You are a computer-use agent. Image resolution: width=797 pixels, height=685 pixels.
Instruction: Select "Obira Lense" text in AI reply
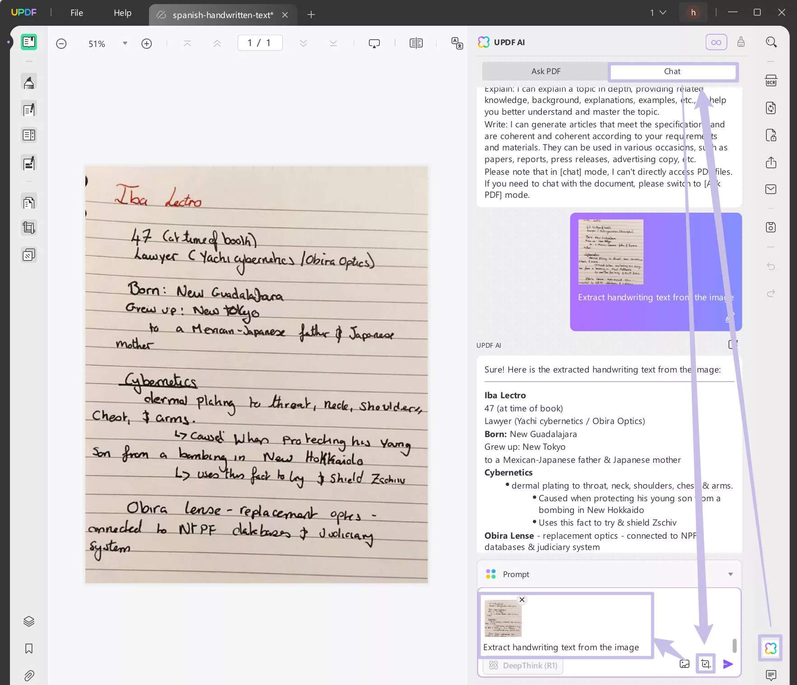(509, 536)
